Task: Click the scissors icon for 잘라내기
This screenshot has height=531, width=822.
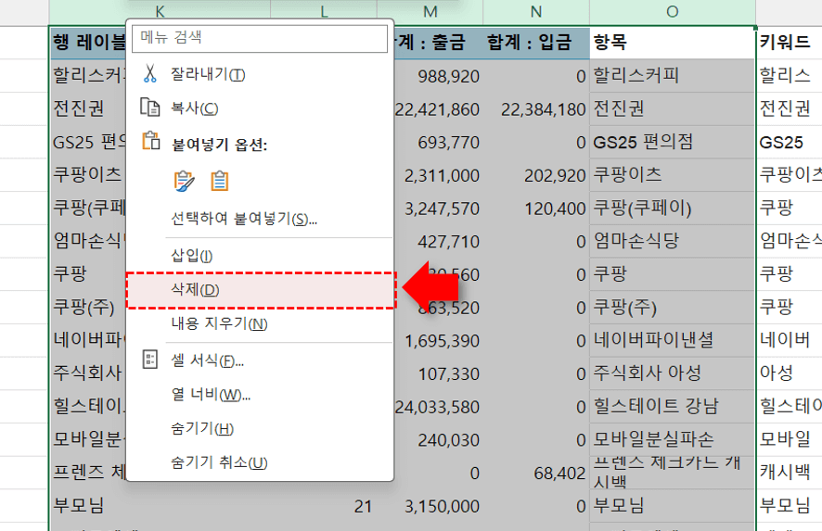Action: pos(150,74)
